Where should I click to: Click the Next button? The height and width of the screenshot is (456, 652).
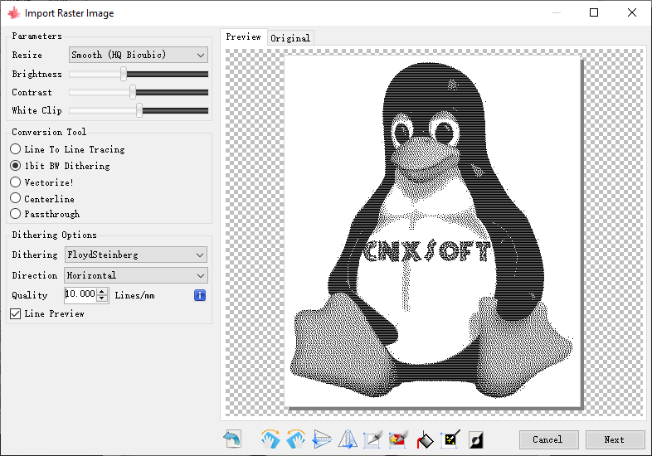pos(615,439)
